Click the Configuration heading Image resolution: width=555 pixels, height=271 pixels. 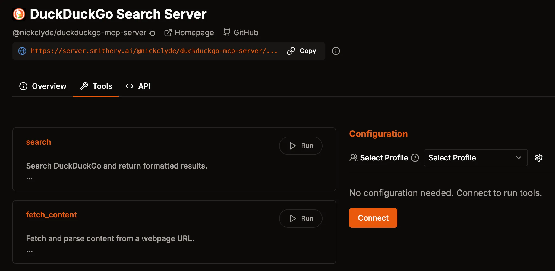coord(379,134)
